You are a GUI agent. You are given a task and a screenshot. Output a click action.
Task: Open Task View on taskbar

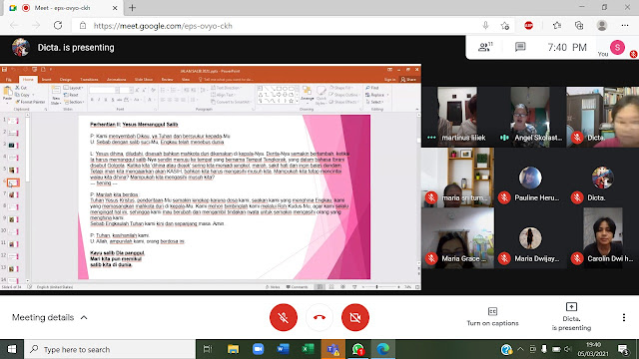[208, 349]
